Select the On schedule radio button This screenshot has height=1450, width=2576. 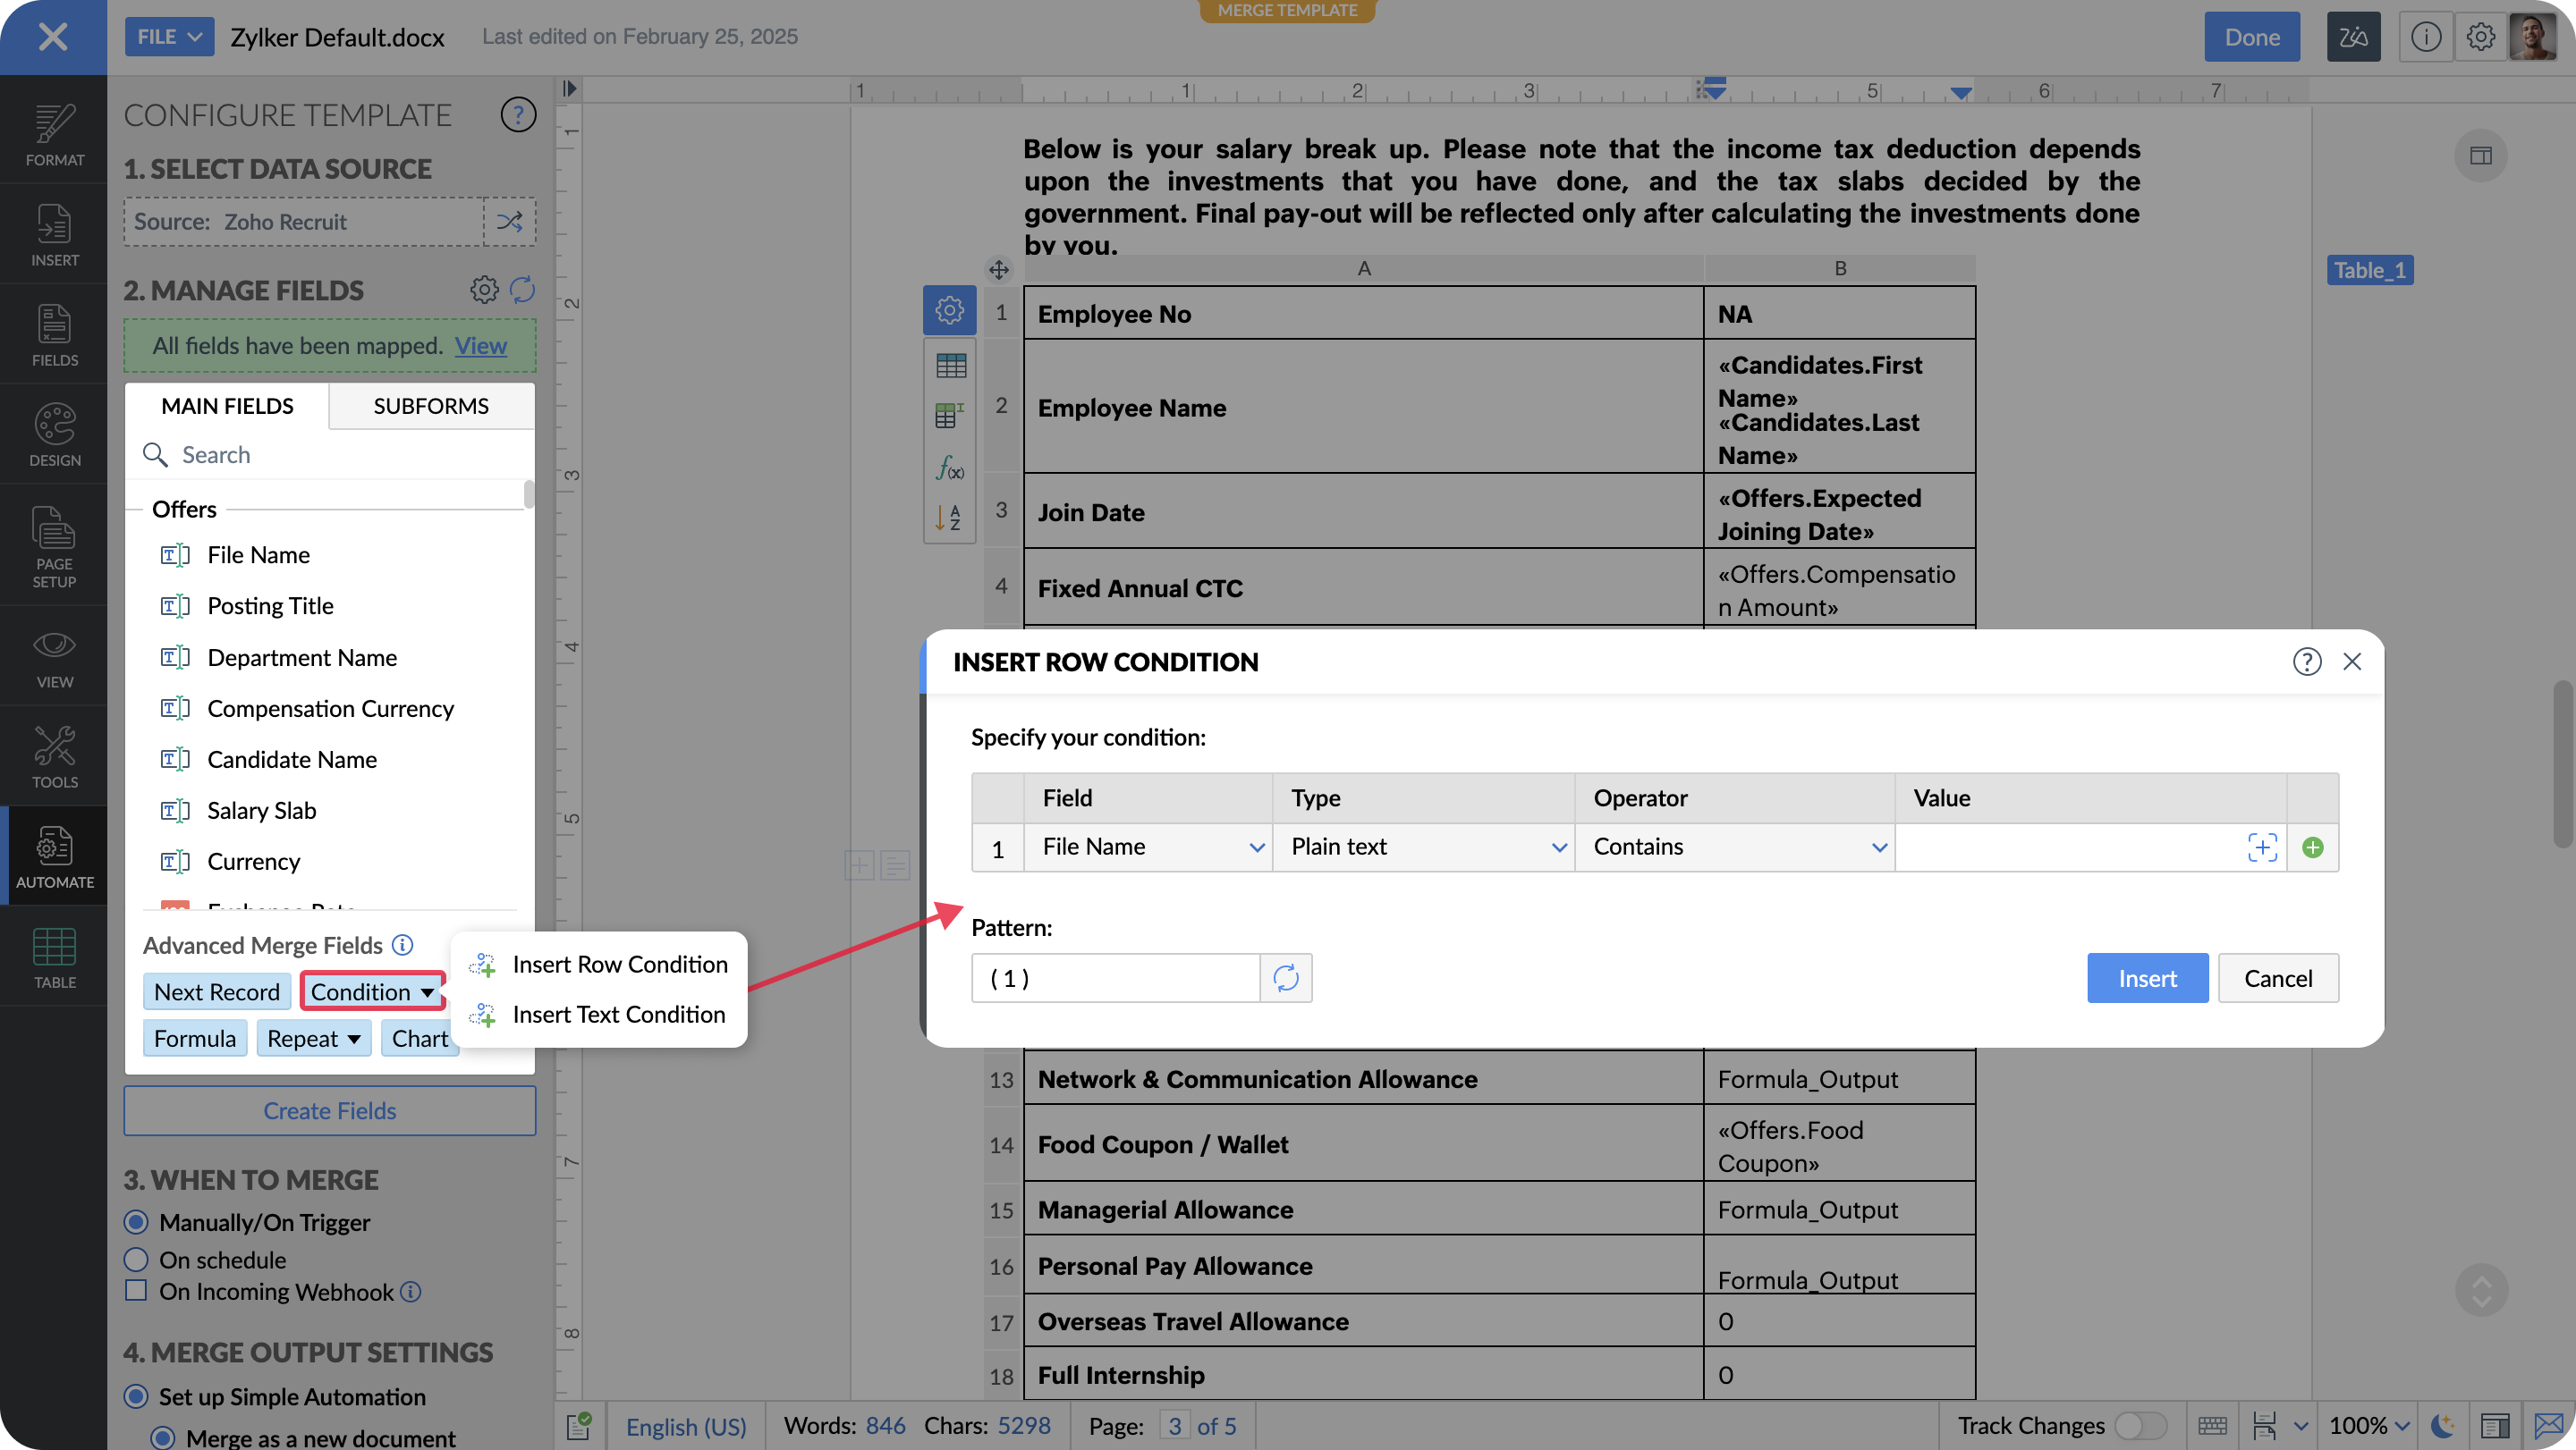136,1260
